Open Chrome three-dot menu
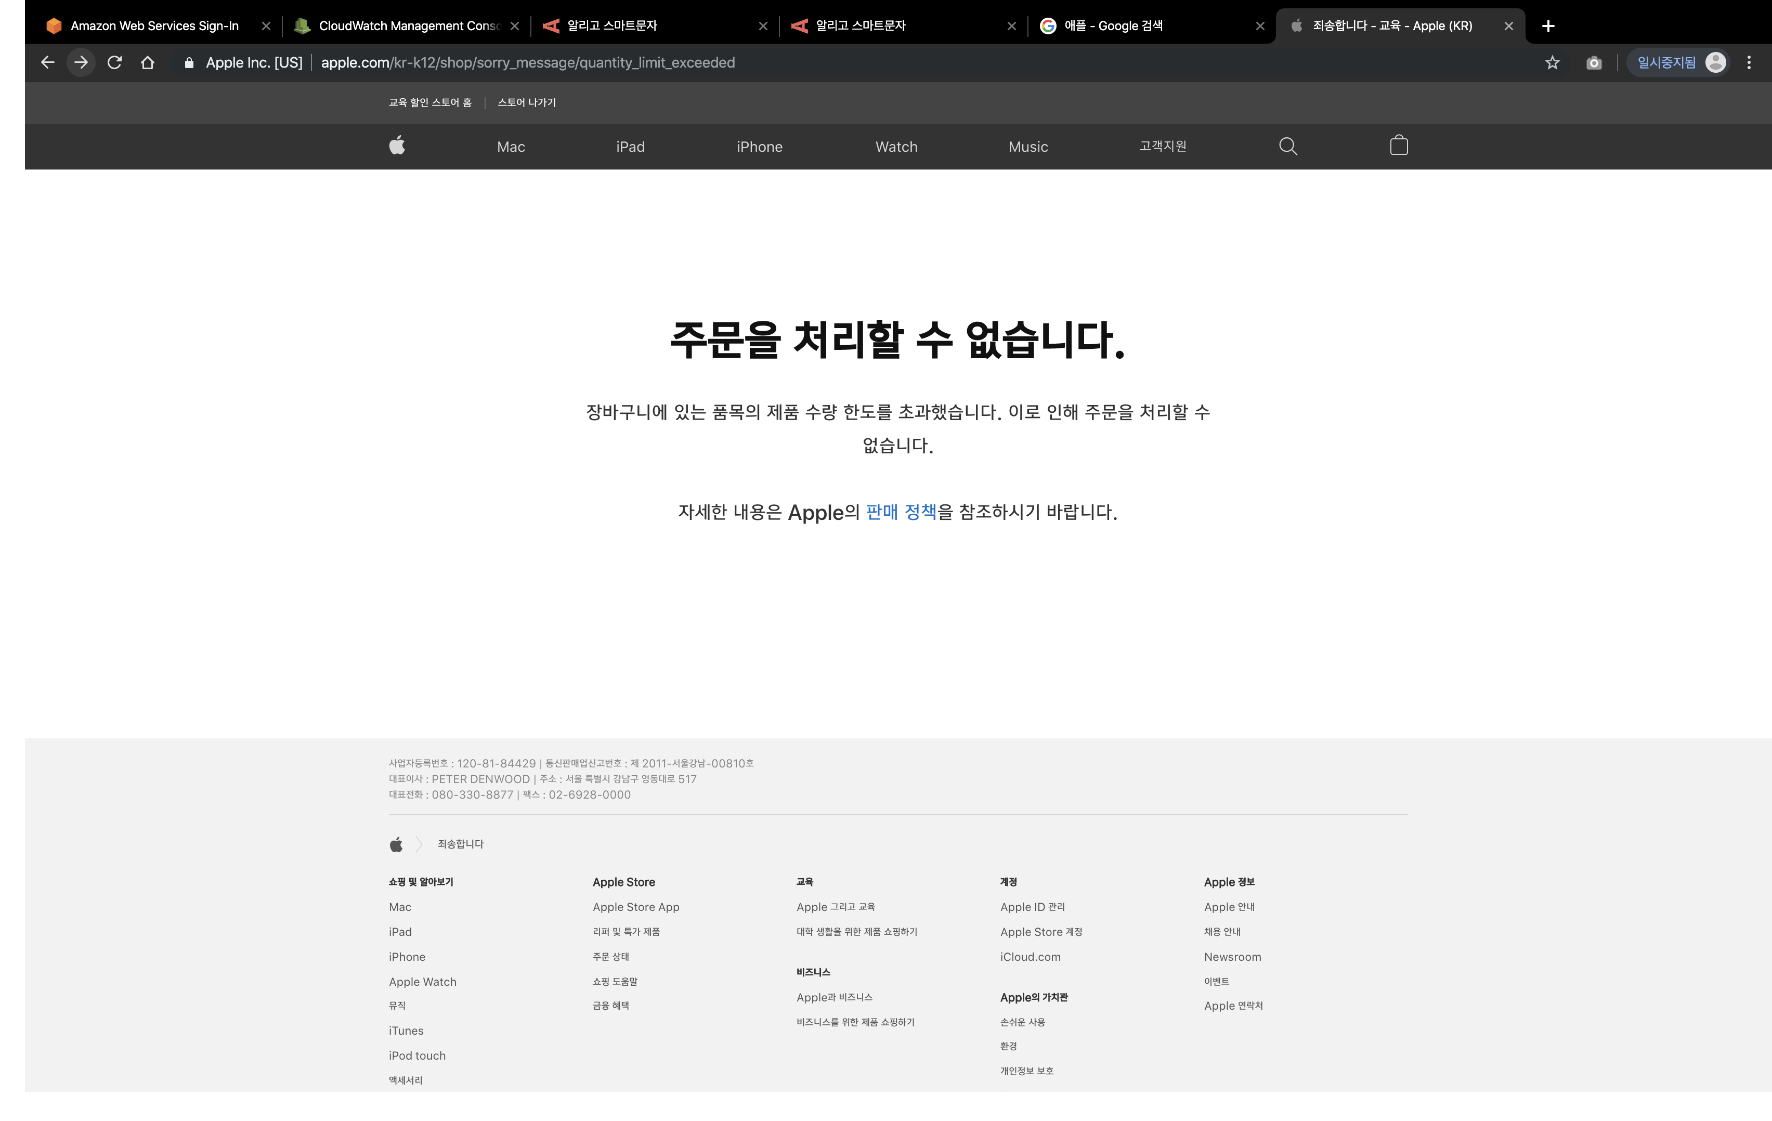 [1749, 62]
